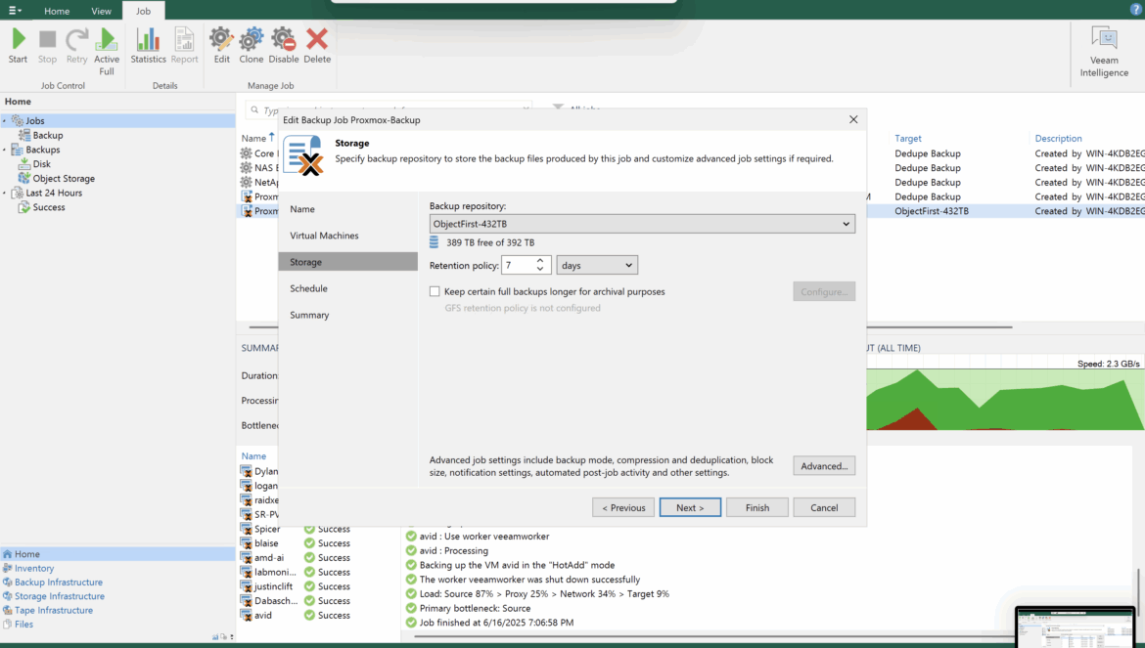Open the job Report
This screenshot has height=648, width=1145.
point(184,46)
